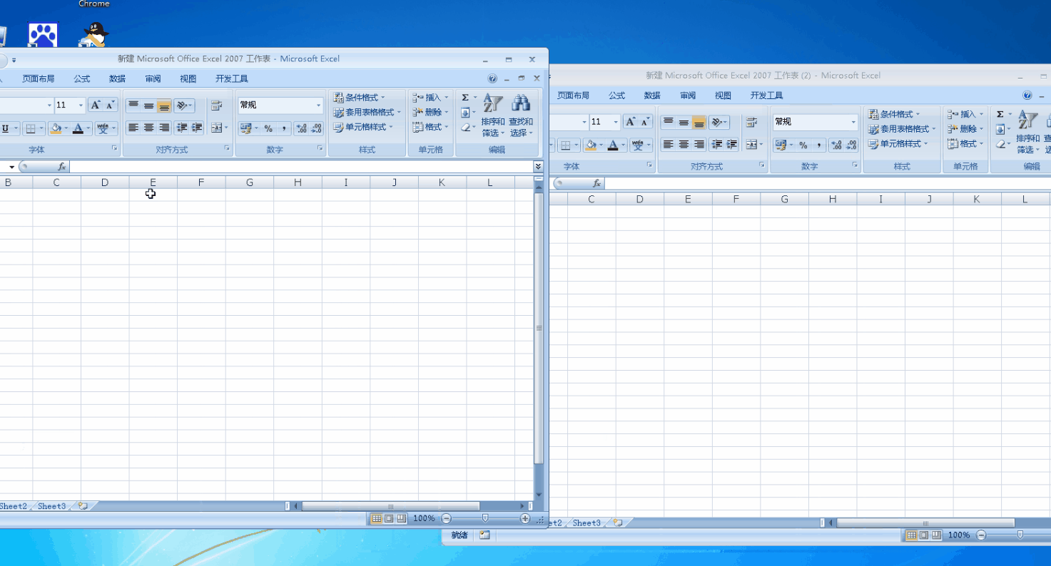Click insert function fx in front window
Screen dimensions: 1051x566
tap(62, 167)
